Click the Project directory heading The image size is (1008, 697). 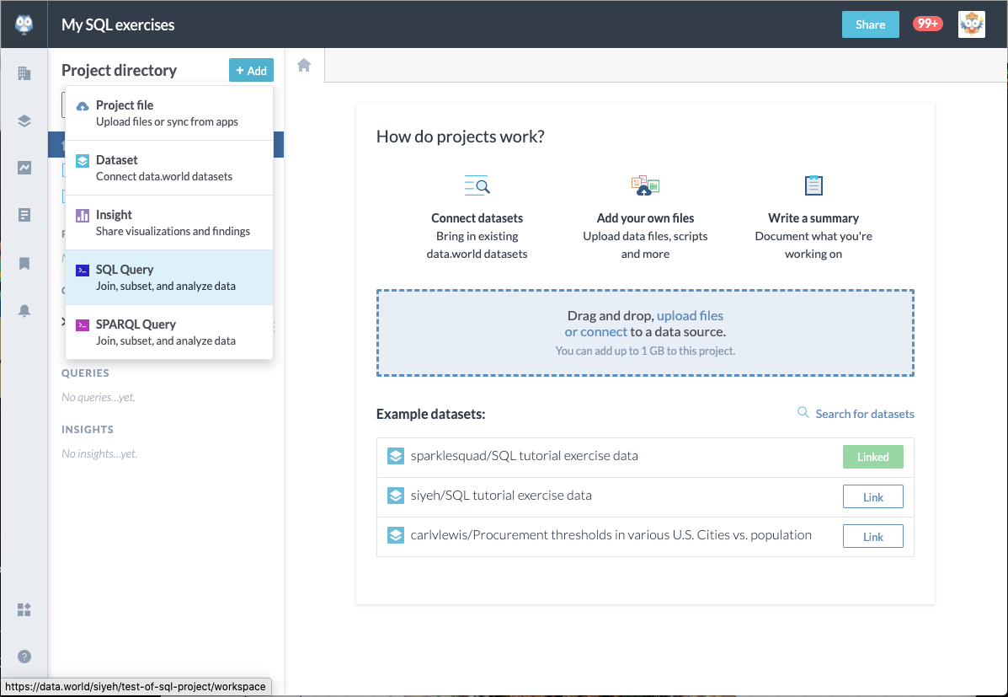(x=119, y=70)
